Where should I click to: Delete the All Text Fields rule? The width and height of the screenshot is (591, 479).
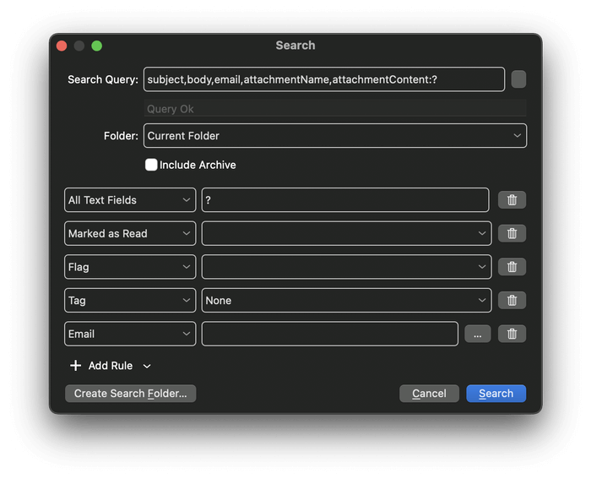tap(512, 200)
